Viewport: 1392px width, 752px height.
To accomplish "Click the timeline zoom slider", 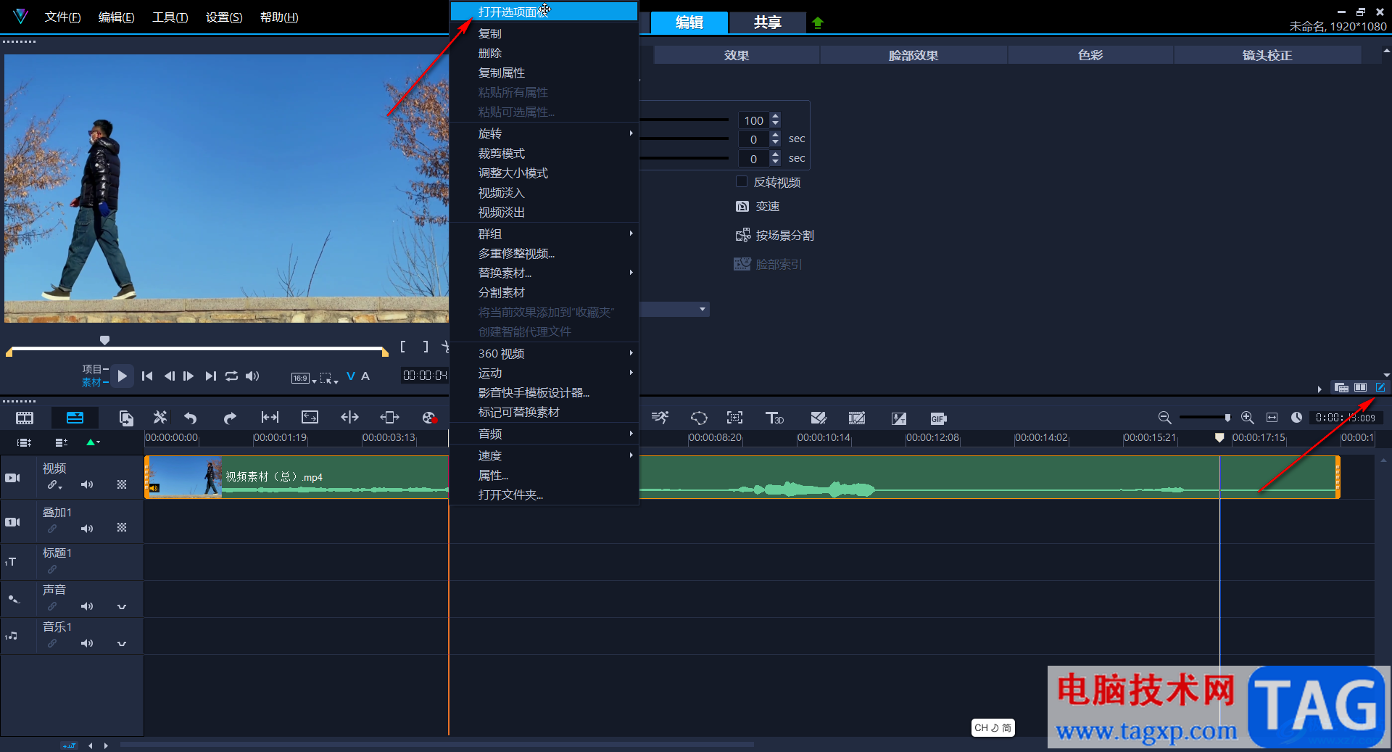I will (x=1204, y=418).
